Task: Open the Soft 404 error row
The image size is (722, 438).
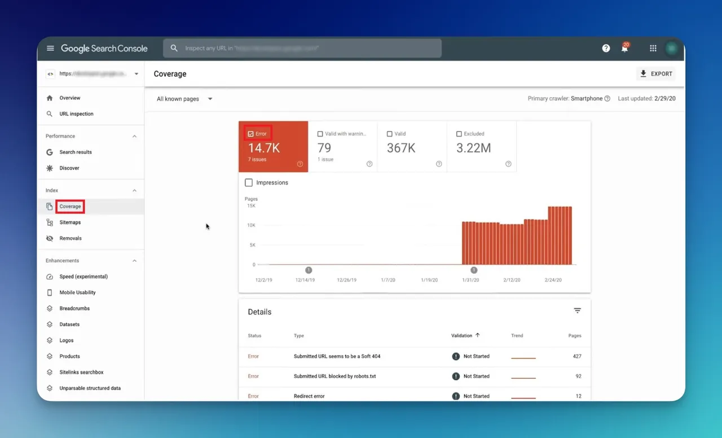Action: (415, 357)
